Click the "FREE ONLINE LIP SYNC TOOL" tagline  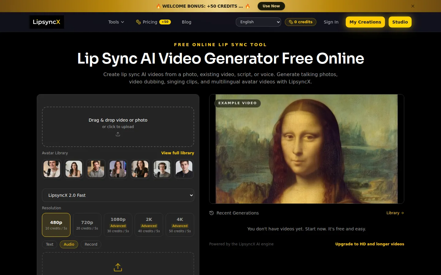(x=221, y=45)
